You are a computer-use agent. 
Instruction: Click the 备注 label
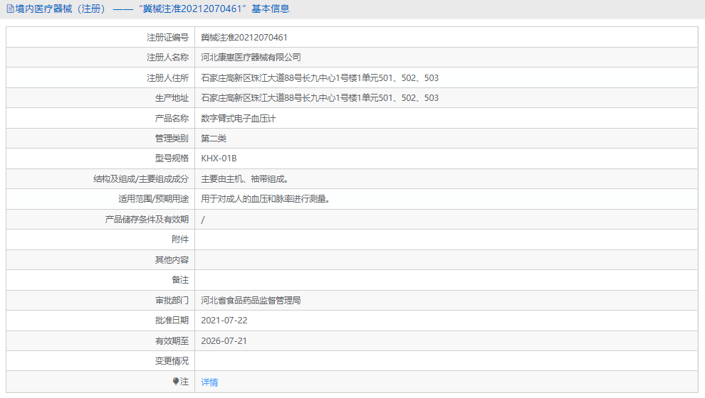(x=180, y=280)
